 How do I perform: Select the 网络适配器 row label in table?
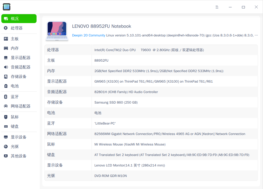click(x=57, y=134)
